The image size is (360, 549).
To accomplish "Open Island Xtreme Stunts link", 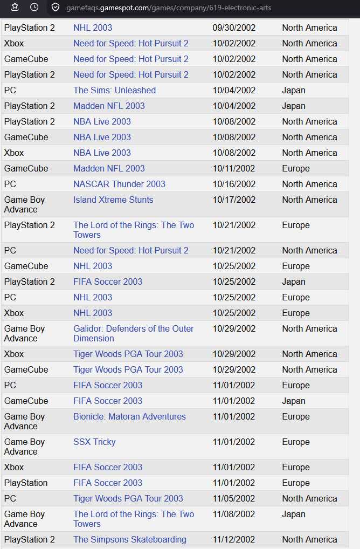I will click(113, 200).
